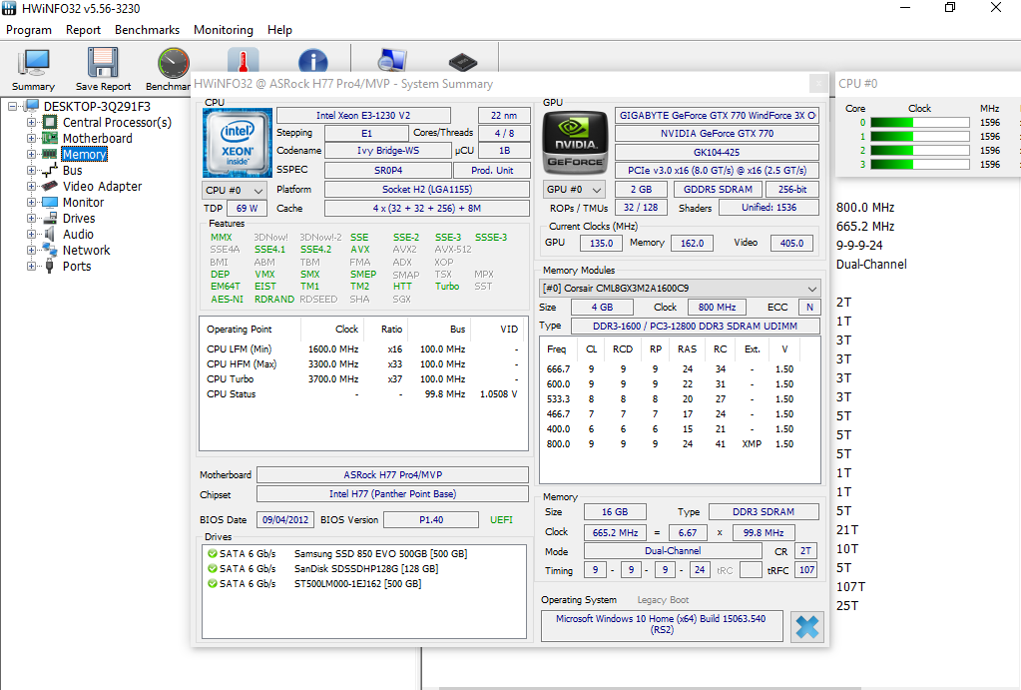Image resolution: width=1021 pixels, height=690 pixels.
Task: Open the Report menu
Action: 84,30
